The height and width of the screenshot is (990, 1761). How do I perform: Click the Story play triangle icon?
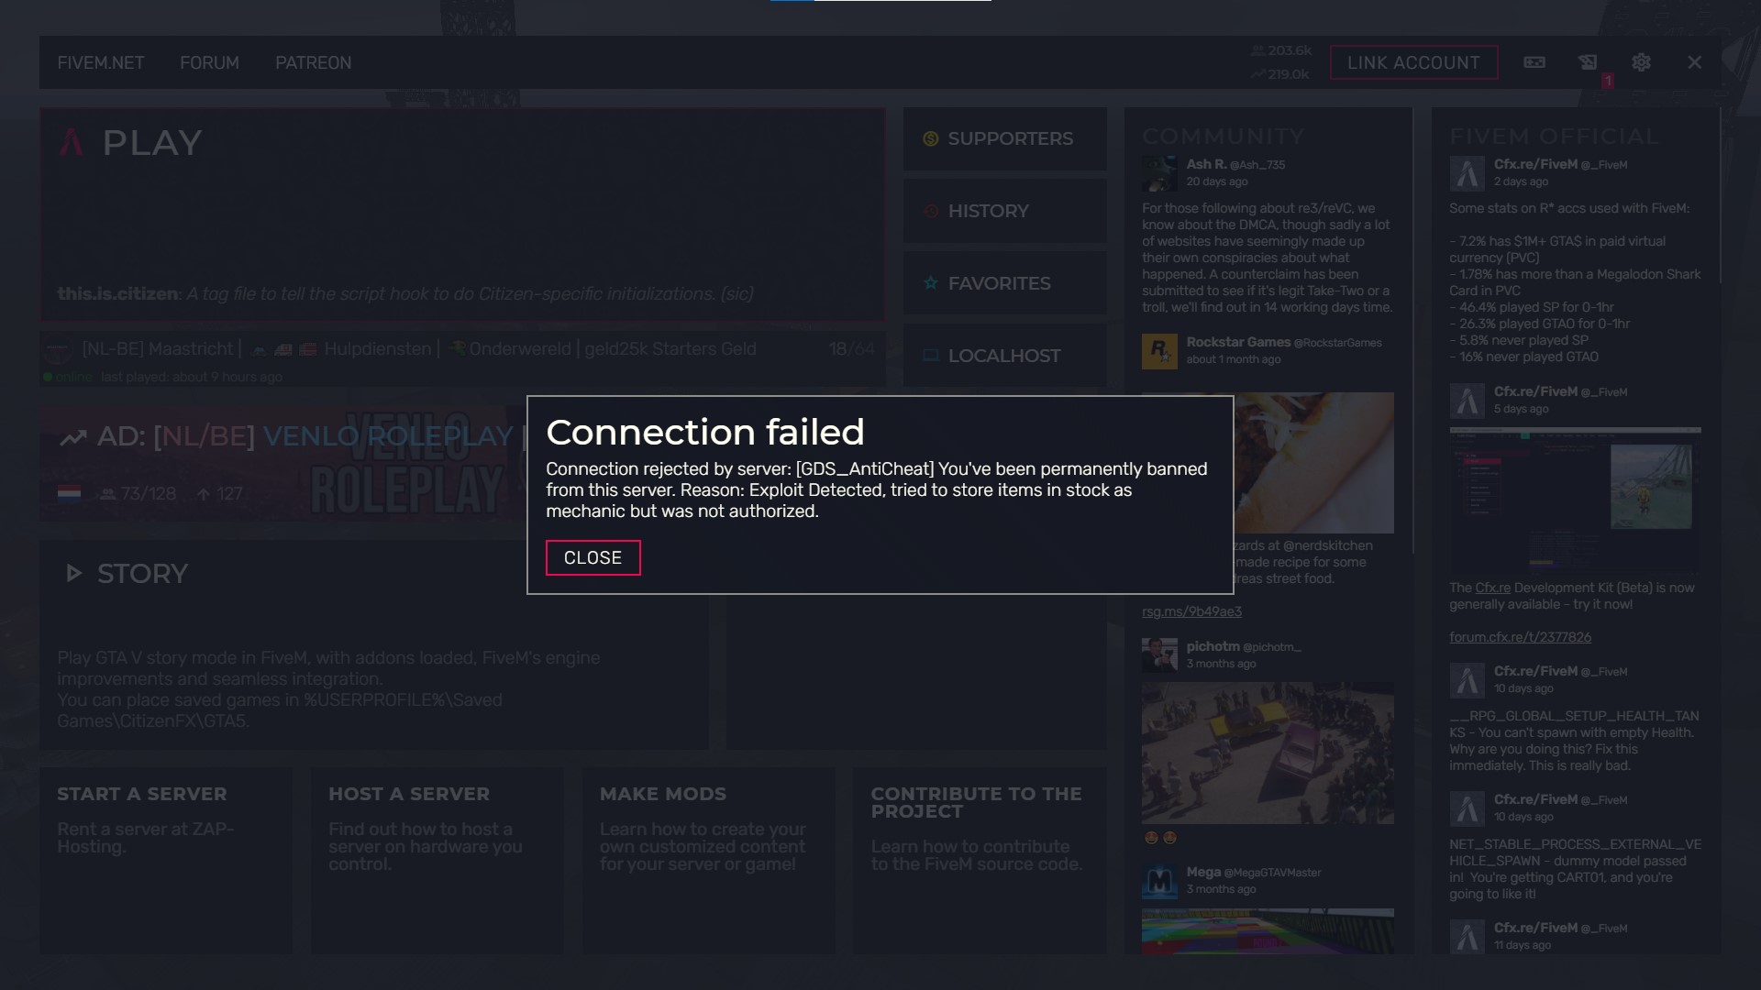point(74,574)
